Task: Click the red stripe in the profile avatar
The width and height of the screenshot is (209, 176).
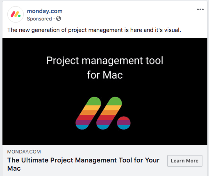Action: pos(13,14)
